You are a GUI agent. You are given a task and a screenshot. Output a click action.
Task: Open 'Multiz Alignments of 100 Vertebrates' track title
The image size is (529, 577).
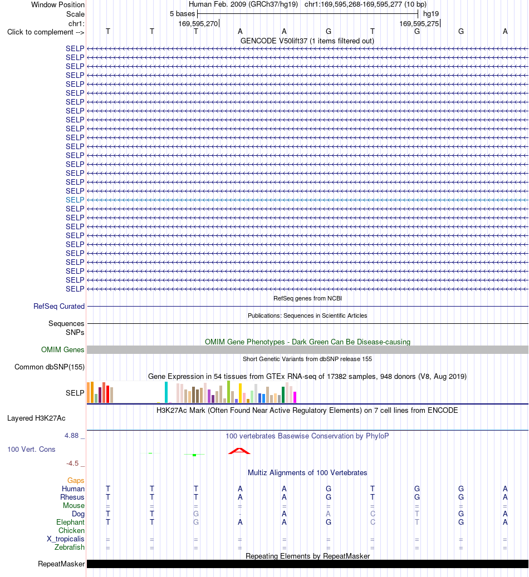[x=307, y=473]
